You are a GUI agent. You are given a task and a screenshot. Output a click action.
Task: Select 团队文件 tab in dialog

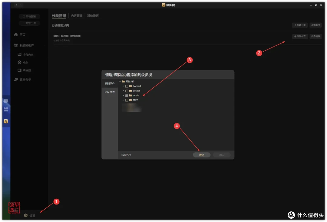(110, 92)
